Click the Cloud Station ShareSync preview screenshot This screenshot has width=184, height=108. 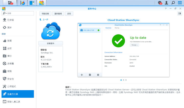coord(123,50)
